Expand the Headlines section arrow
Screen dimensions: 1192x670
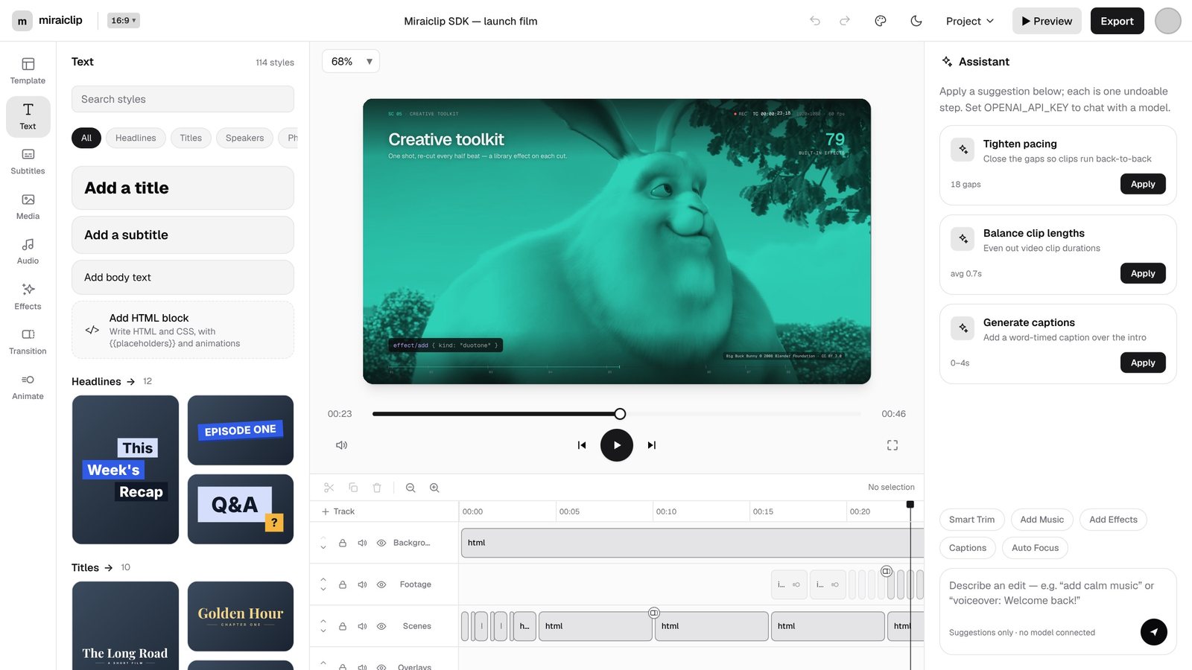coord(131,381)
